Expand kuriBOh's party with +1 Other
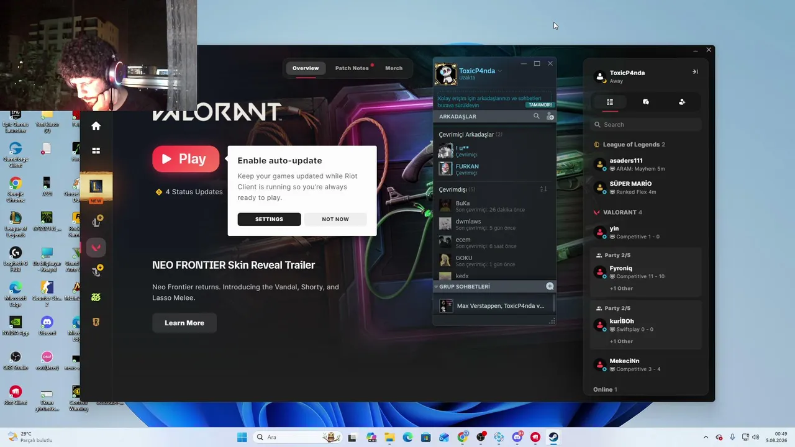The image size is (795, 447). tap(621, 341)
